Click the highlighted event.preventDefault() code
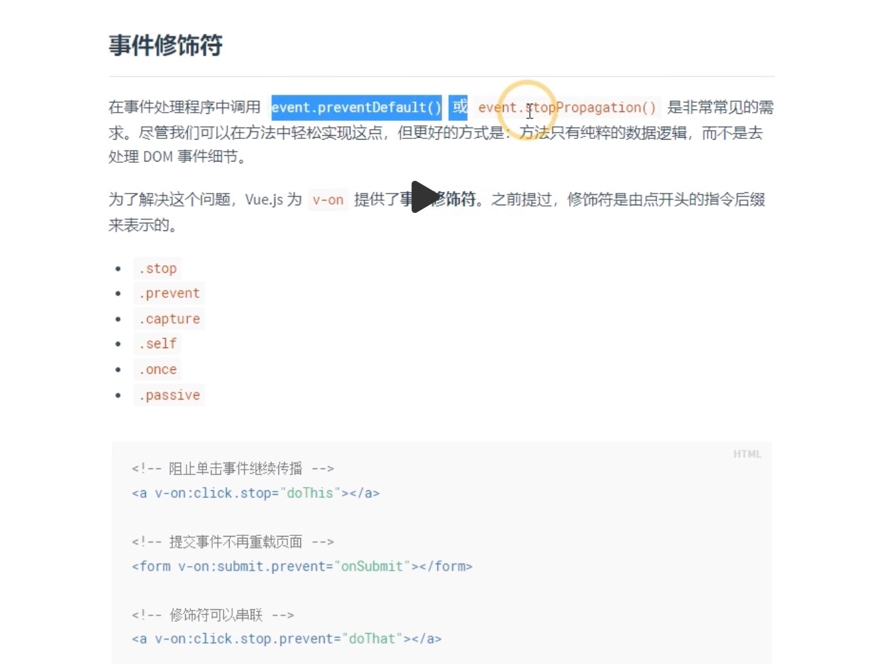The width and height of the screenshot is (881, 664). tap(356, 107)
